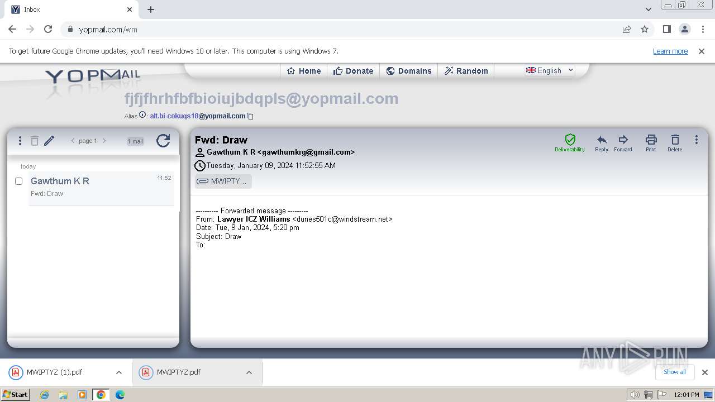The width and height of the screenshot is (715, 402).
Task: Share this page icon
Action: coord(627,29)
